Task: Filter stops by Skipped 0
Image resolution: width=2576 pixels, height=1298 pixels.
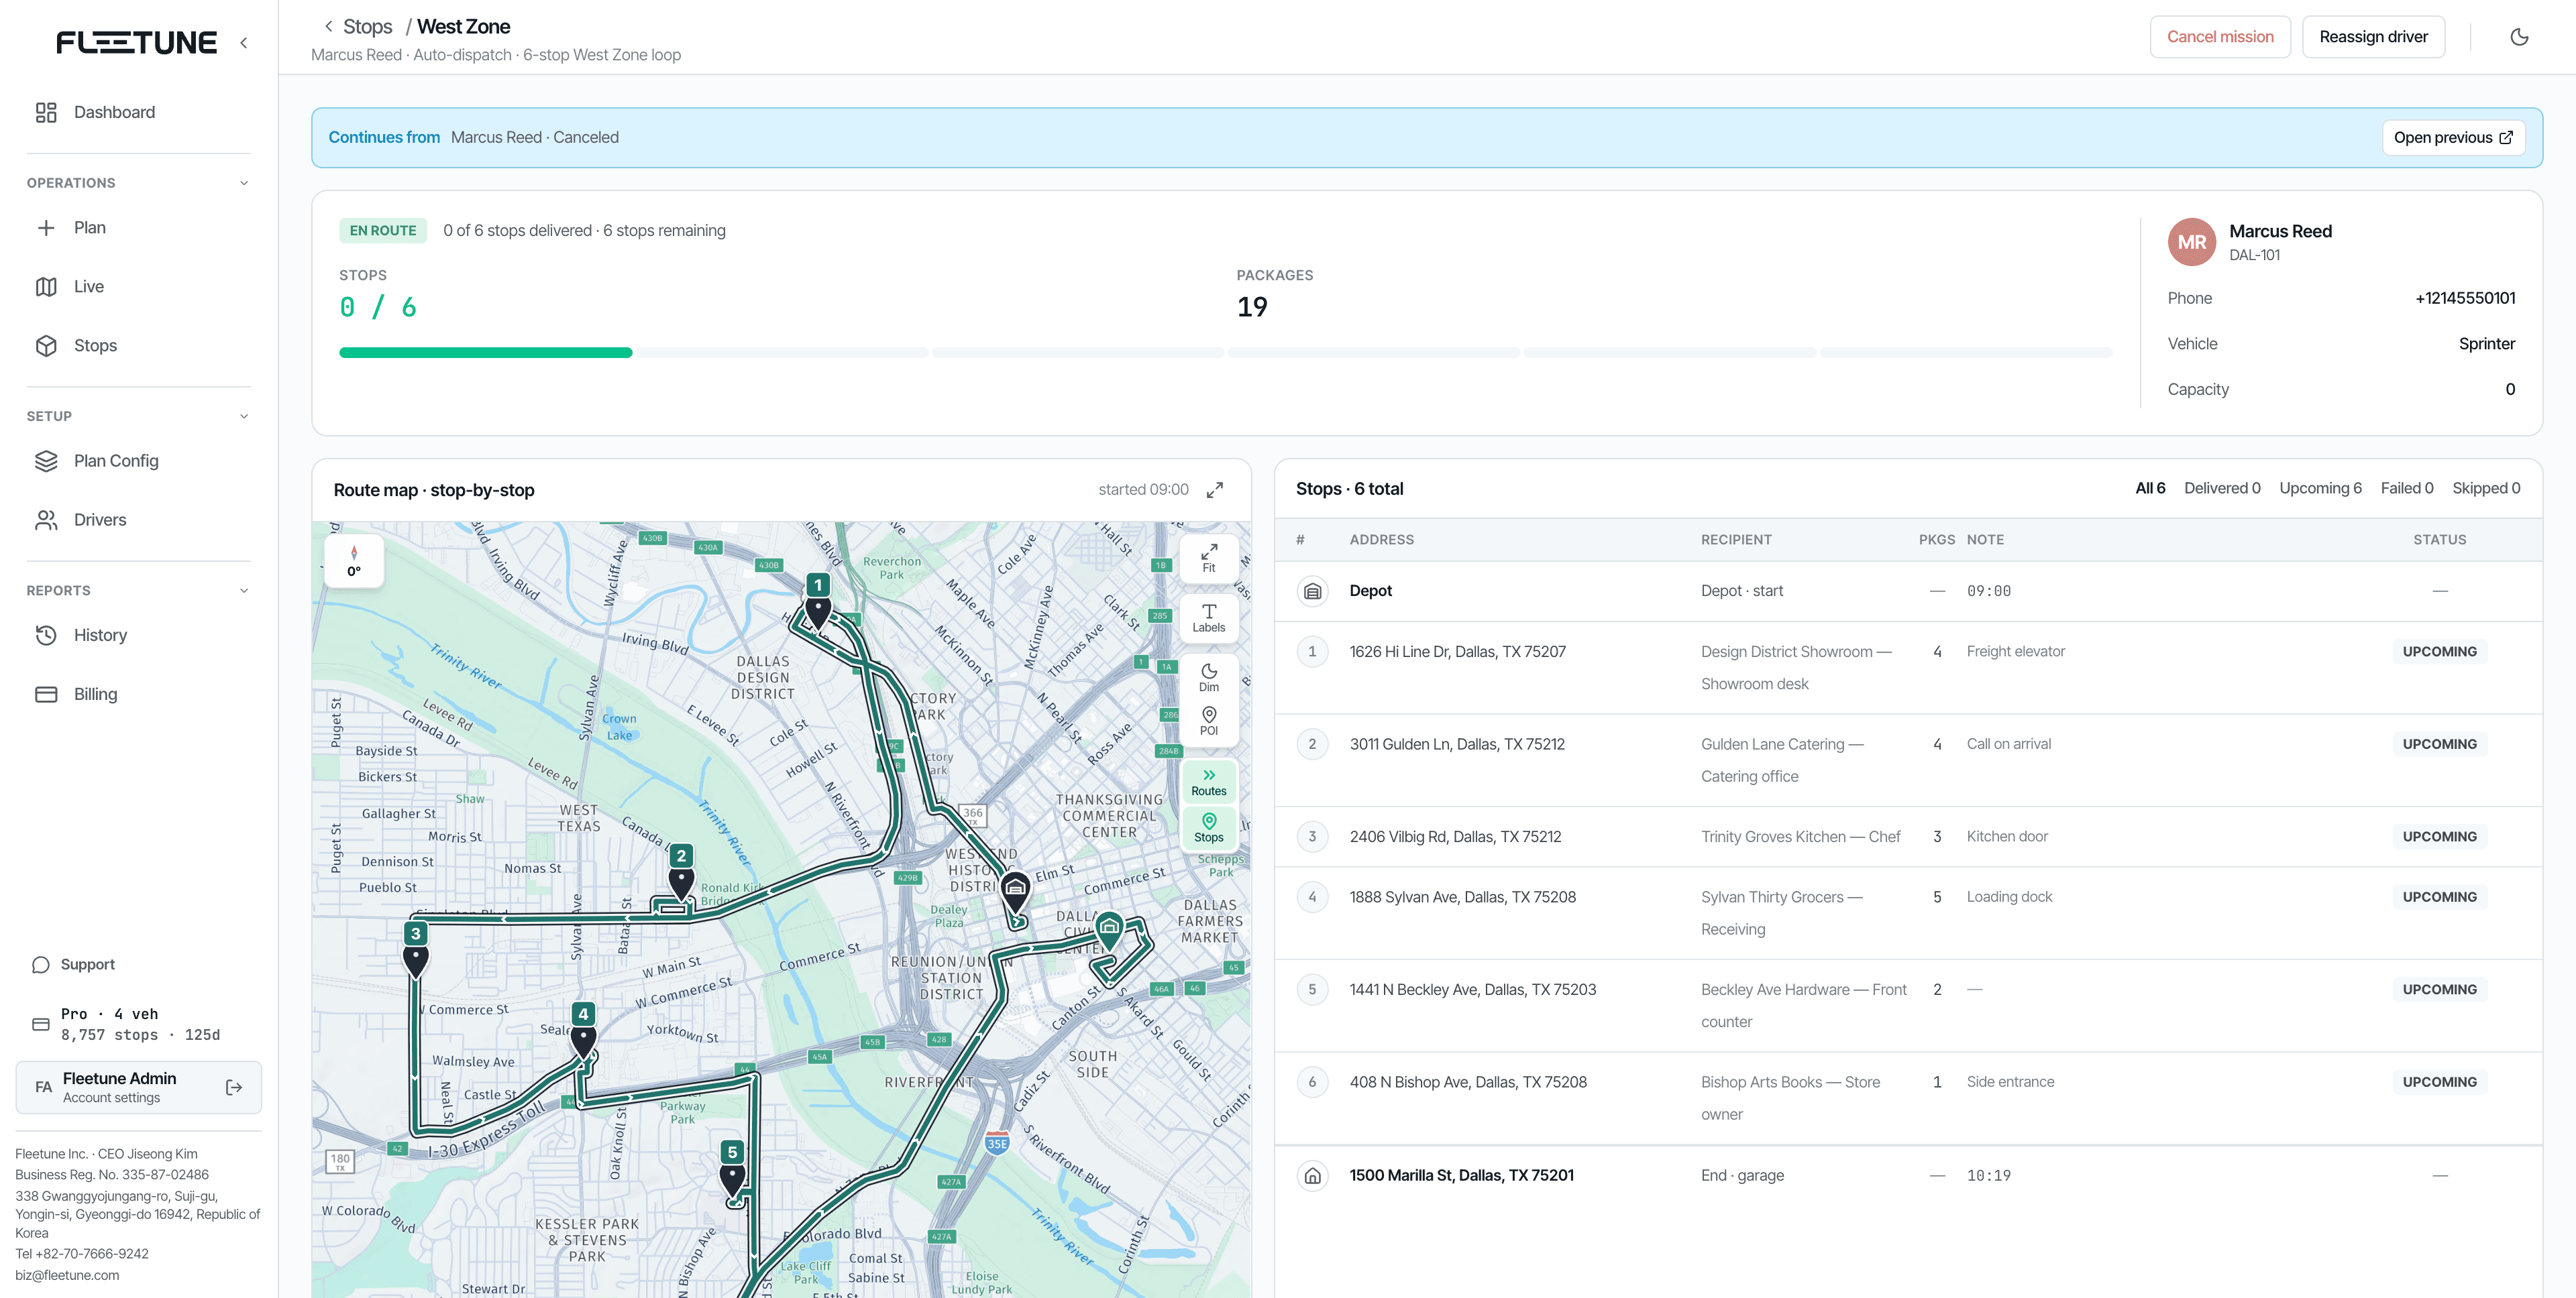Action: [x=2486, y=489]
